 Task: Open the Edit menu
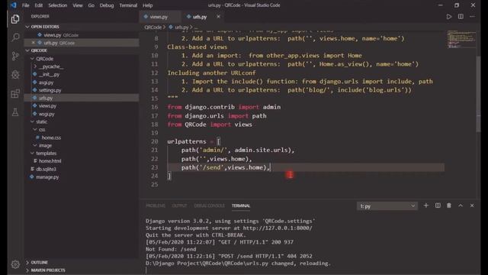click(x=39, y=5)
